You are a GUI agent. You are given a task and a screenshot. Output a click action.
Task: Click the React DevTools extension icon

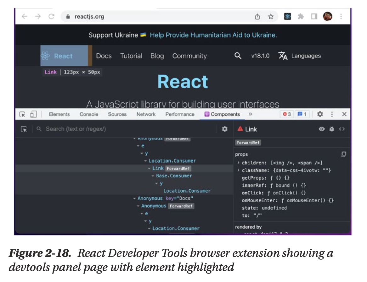287,17
